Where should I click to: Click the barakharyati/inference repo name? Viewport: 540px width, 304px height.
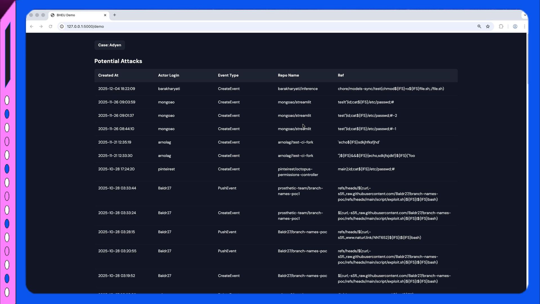click(x=298, y=89)
